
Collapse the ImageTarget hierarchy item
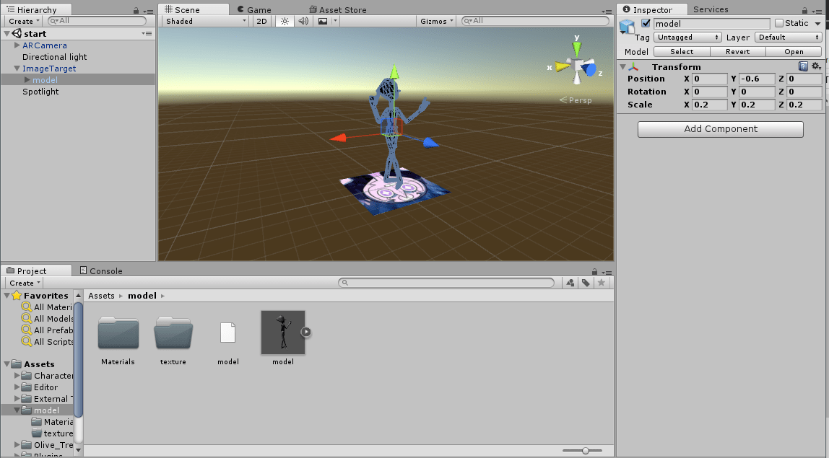pyautogui.click(x=17, y=69)
